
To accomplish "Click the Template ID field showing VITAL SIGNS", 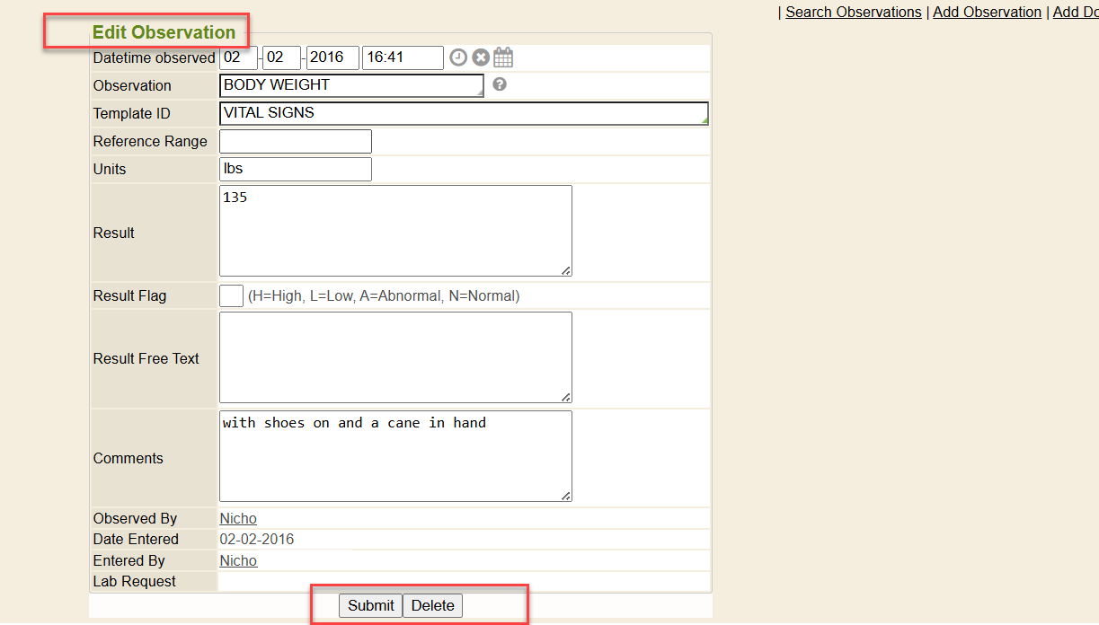I will 463,113.
